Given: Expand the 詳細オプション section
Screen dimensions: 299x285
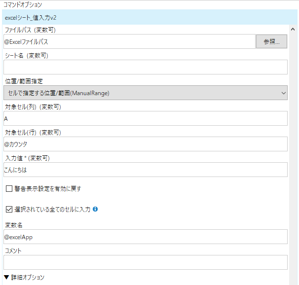Looking at the screenshot, I should point(24,278).
